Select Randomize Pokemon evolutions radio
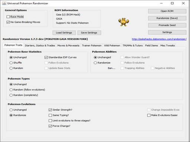The width and height of the screenshot is (190, 142). [11, 115]
